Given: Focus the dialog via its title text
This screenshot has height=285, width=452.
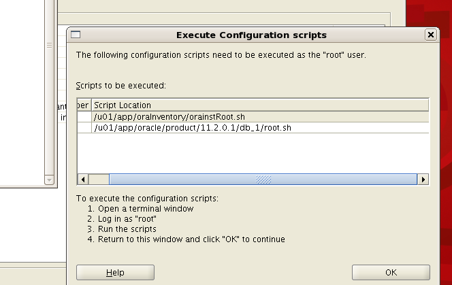Looking at the screenshot, I should (251, 35).
